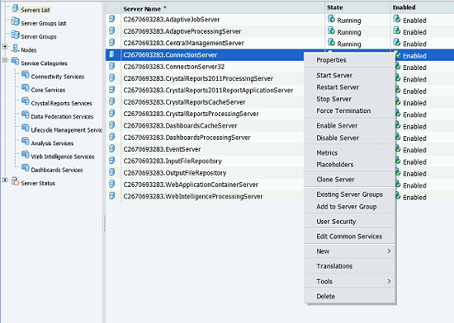This screenshot has height=323, width=454.
Task: Expand the Server Status tree node
Action: click(x=5, y=180)
